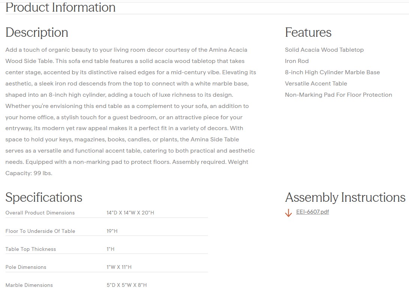
Task: Click the Marble Dimensions label
Action: click(29, 285)
